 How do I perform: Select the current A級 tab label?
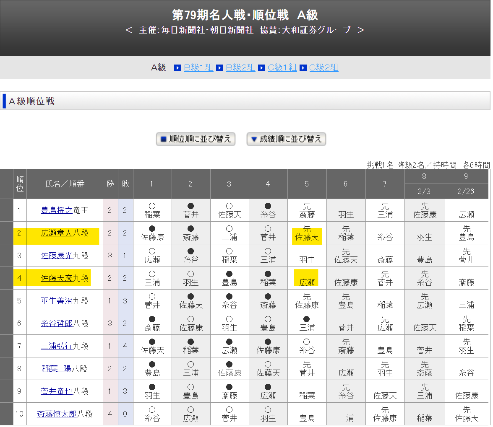159,67
